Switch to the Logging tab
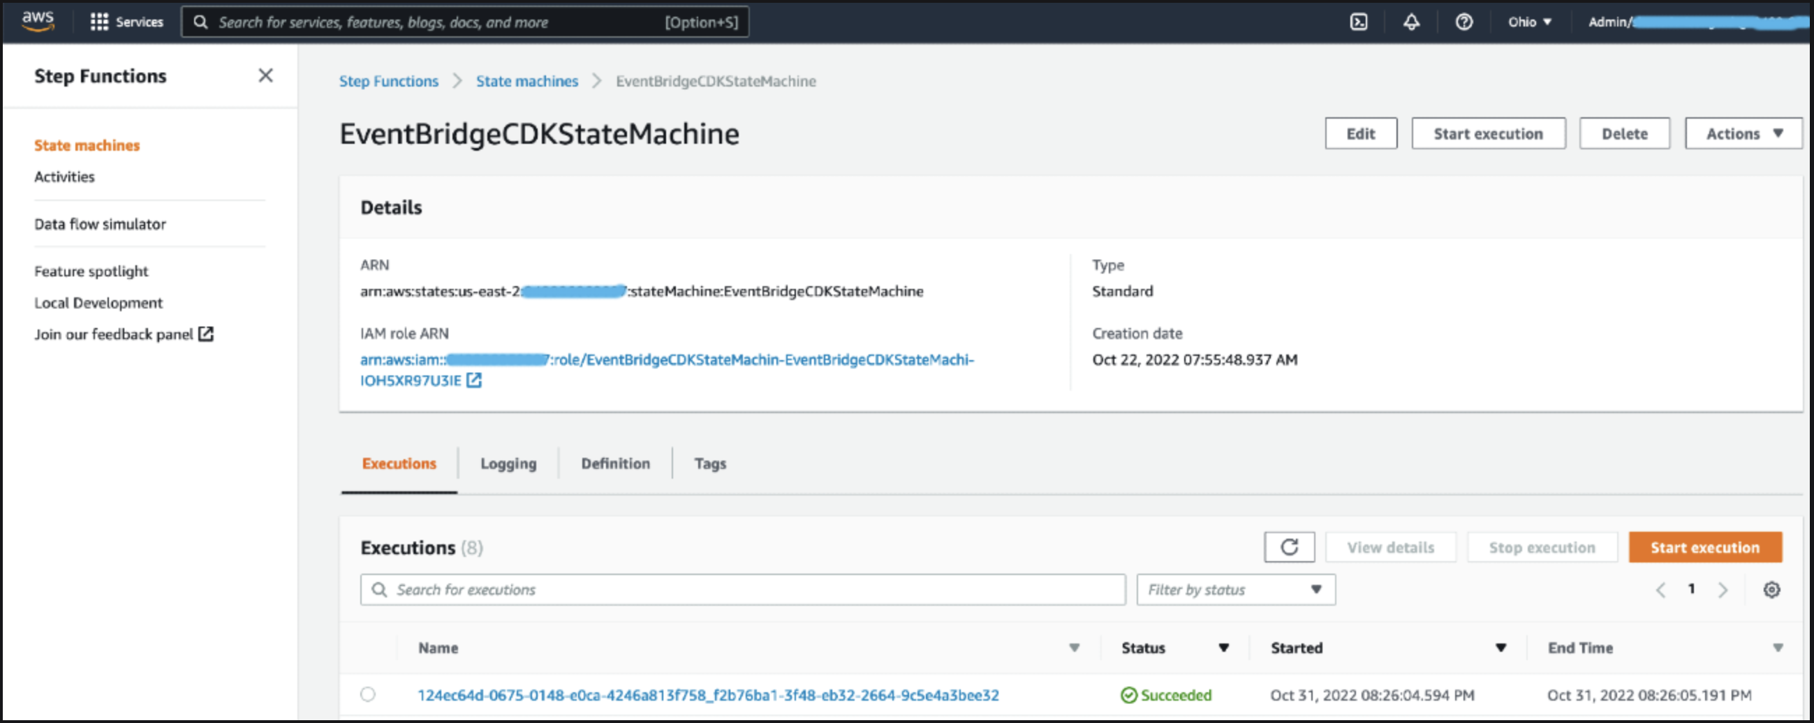 (x=508, y=463)
